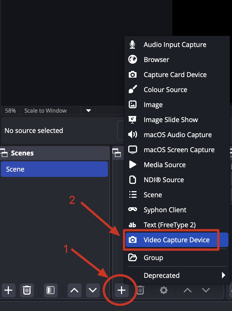Expand the Deprecated submenu

(x=178, y=275)
